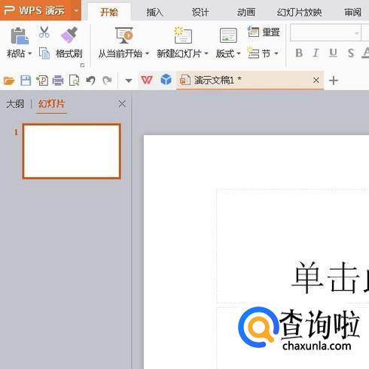Viewport: 369px width, 369px height.
Task: Click the blue cube icon
Action: pos(166,80)
